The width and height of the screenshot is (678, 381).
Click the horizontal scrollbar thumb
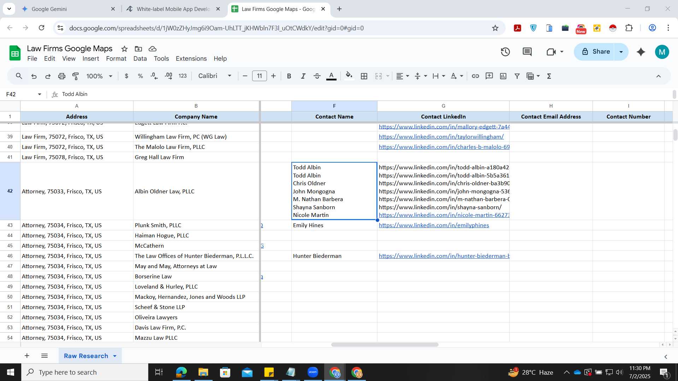[385, 345]
